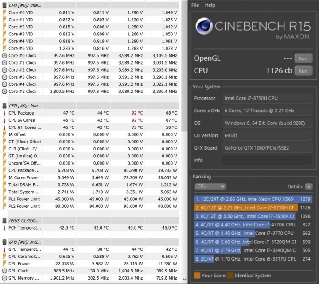Click the lightning icon beside Total DRAM Power
This screenshot has height=284, width=319.
4,184
